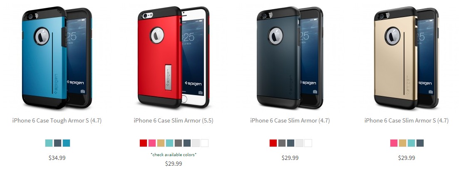Pick the red swatch for Slim Armor (4.7)
459x179 pixels.
pos(273,143)
